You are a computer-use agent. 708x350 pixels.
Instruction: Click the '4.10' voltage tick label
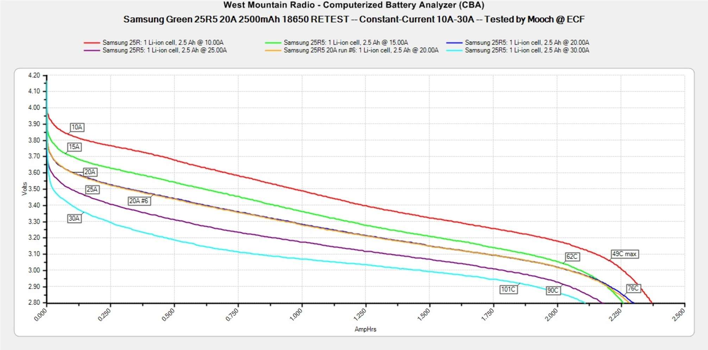click(x=34, y=91)
